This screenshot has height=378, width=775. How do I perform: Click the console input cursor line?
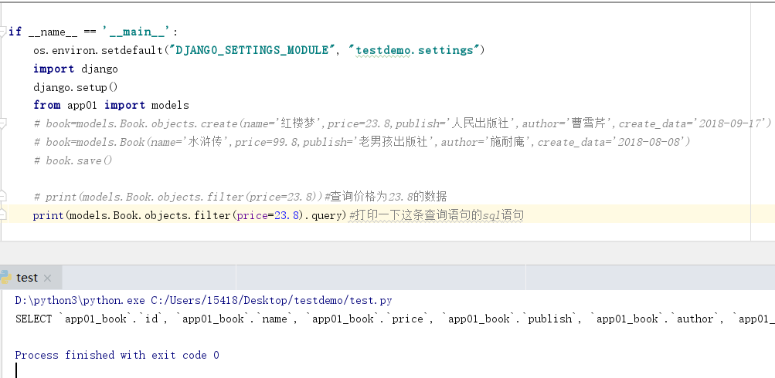tap(17, 370)
